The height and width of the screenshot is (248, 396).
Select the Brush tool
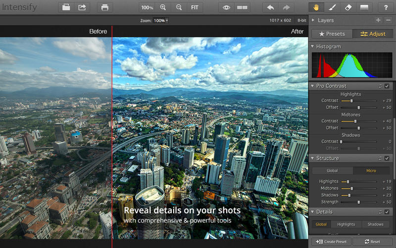click(x=333, y=7)
